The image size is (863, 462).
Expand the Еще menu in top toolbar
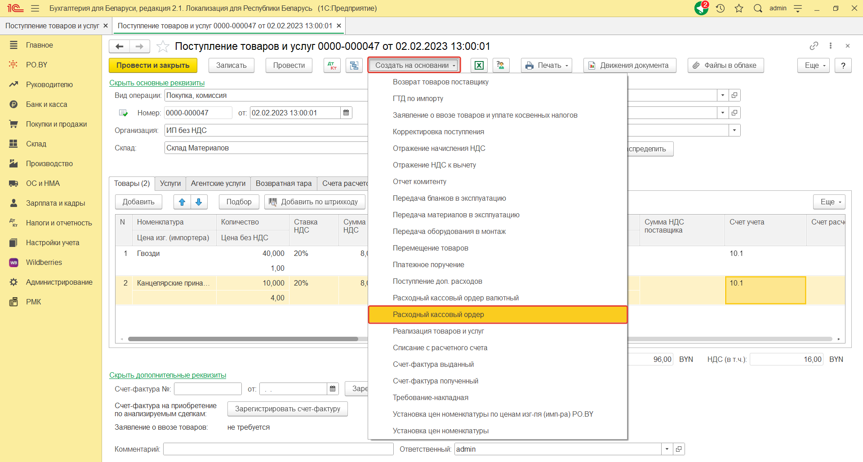tap(814, 66)
